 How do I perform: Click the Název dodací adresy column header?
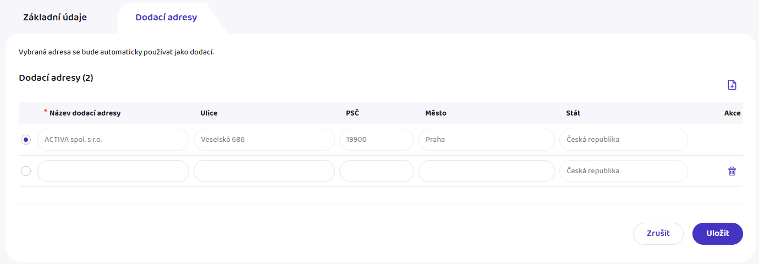[x=85, y=113]
